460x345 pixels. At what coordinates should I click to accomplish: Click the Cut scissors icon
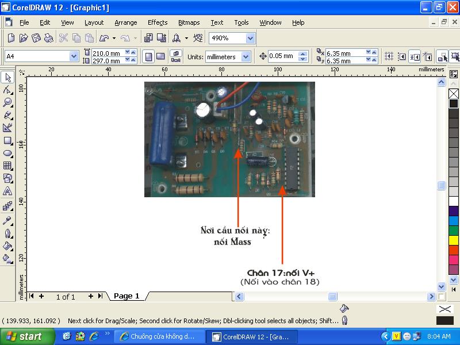(x=63, y=38)
